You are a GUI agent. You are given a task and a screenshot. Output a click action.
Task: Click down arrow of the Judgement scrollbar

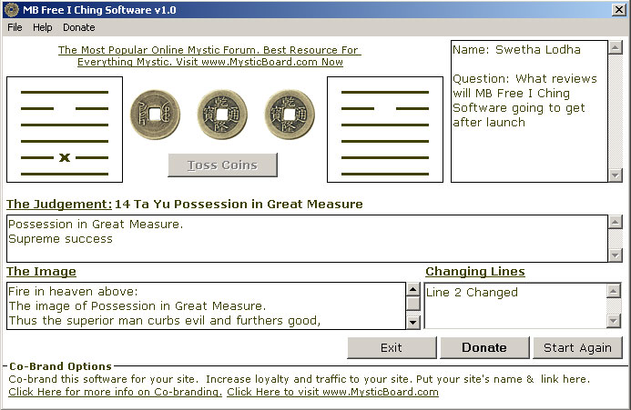click(x=616, y=255)
